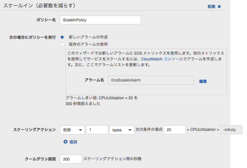Click the クールダウン期間 field showing 300
The image size is (247, 168).
71,159
